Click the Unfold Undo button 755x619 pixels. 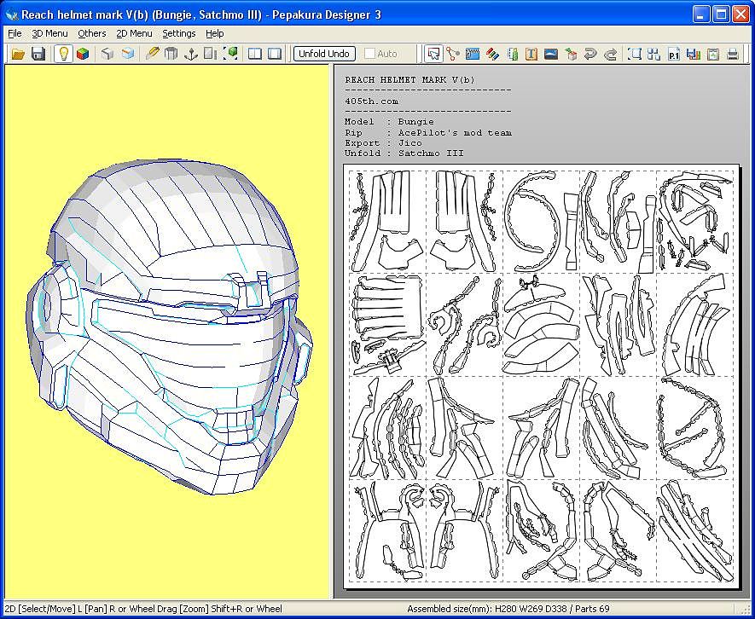324,54
